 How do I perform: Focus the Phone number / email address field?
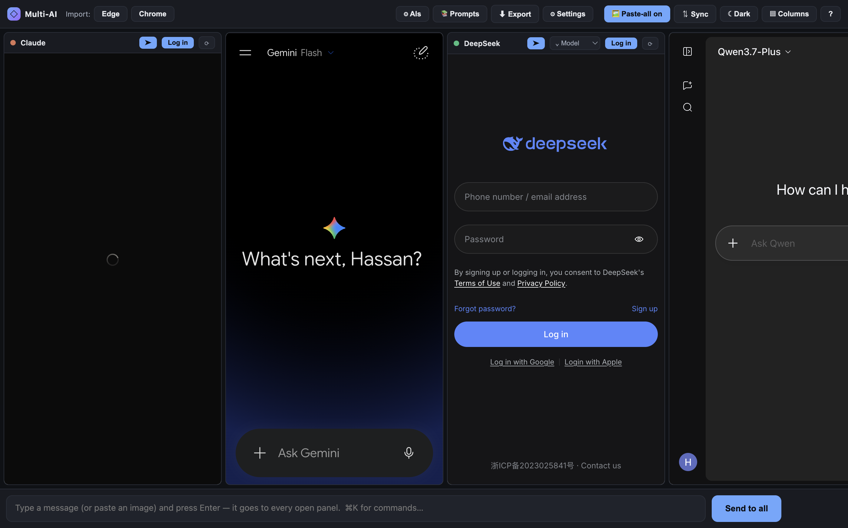(x=556, y=196)
